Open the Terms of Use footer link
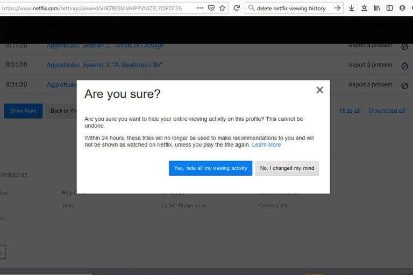This screenshot has width=413, height=275. [275, 206]
